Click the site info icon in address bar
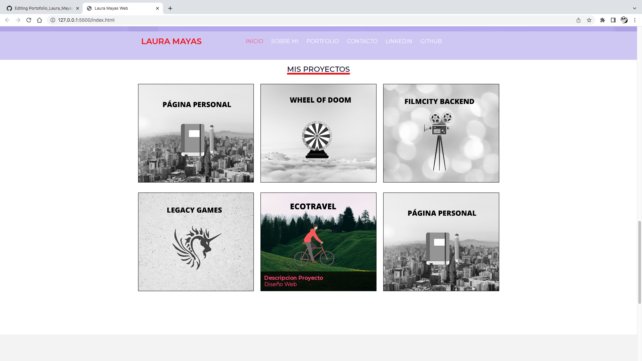The image size is (642, 361). [52, 20]
